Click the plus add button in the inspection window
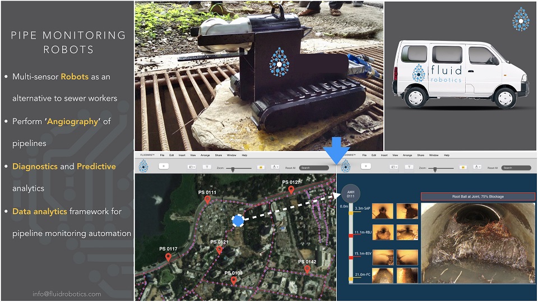 [x=366, y=166]
